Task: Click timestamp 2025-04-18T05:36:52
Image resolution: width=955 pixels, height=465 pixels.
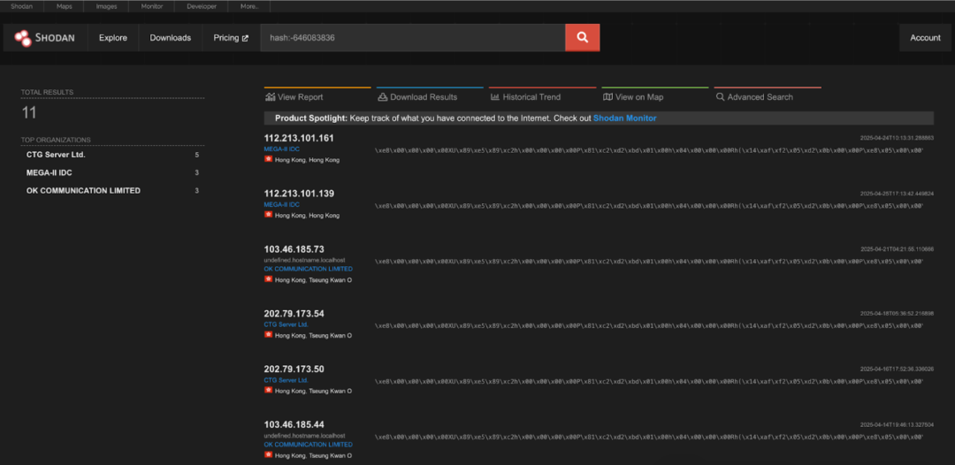Action: click(x=898, y=314)
